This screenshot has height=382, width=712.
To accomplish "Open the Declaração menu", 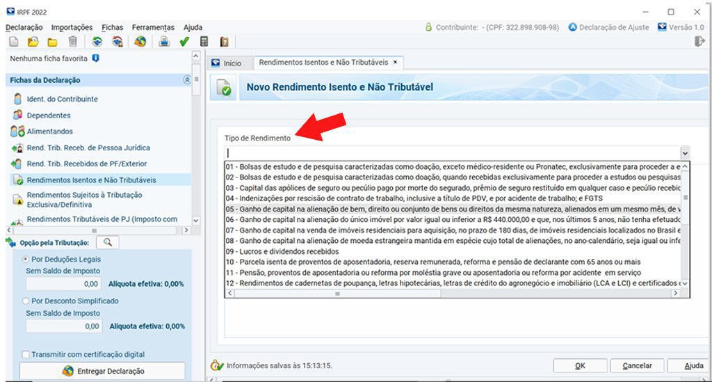I will point(24,27).
